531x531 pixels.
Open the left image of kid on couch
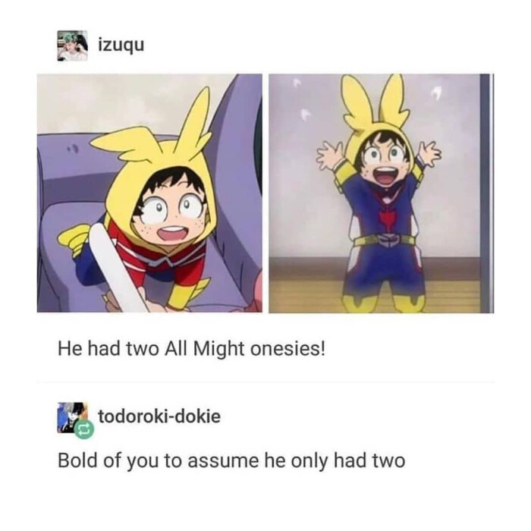click(149, 193)
